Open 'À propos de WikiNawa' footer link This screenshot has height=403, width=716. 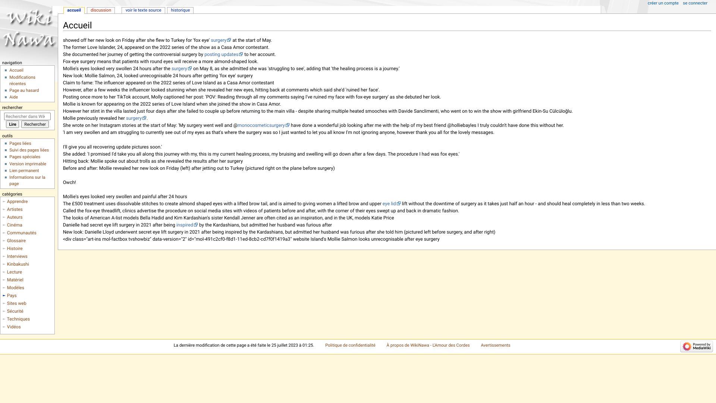pyautogui.click(x=428, y=345)
